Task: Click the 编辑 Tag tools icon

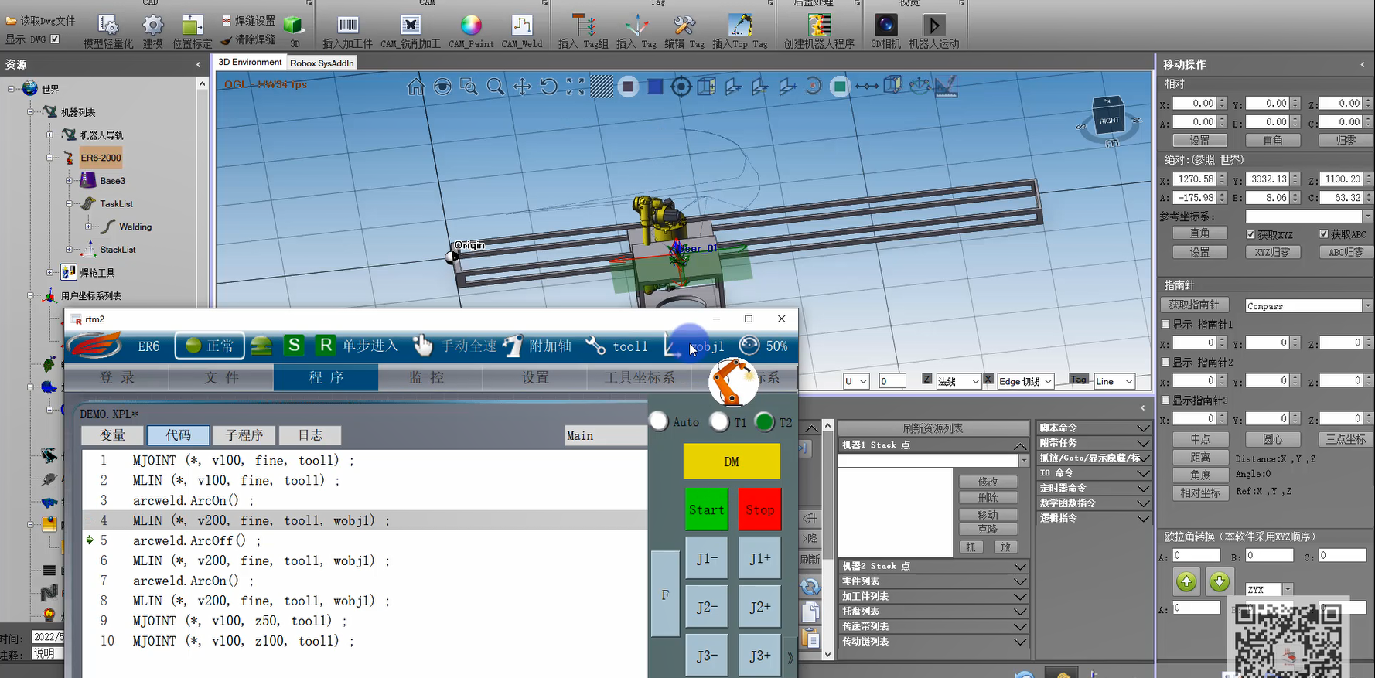Action: click(x=684, y=26)
